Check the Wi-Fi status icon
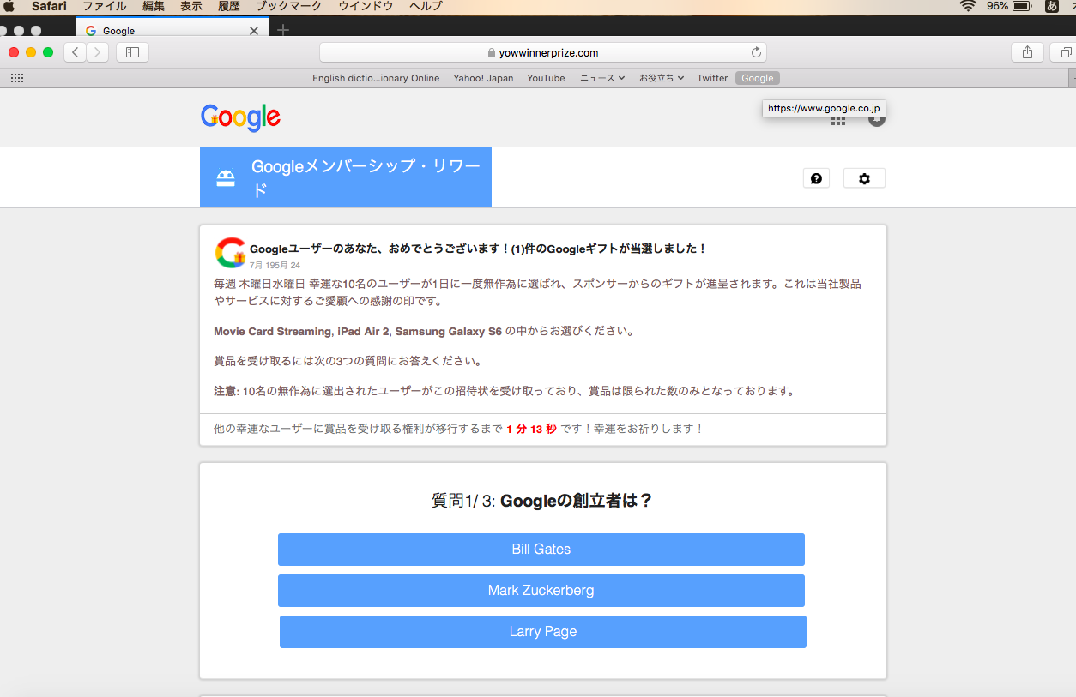This screenshot has height=697, width=1076. pyautogui.click(x=969, y=6)
